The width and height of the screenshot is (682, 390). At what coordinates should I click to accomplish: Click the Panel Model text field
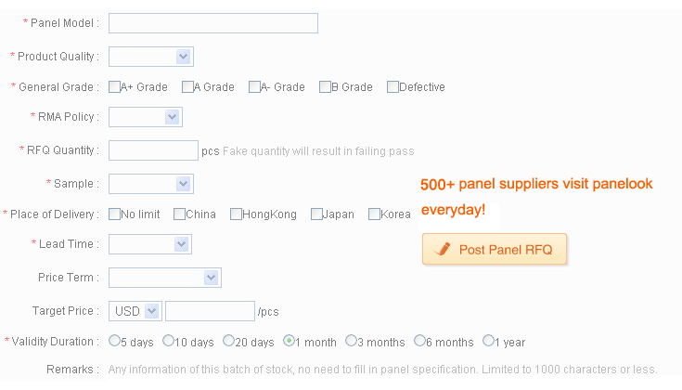(x=213, y=23)
